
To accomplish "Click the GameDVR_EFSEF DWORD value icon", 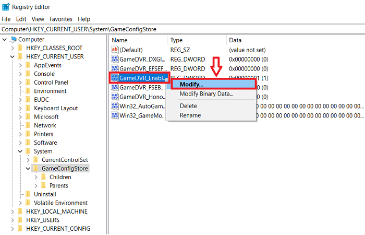I will point(115,68).
